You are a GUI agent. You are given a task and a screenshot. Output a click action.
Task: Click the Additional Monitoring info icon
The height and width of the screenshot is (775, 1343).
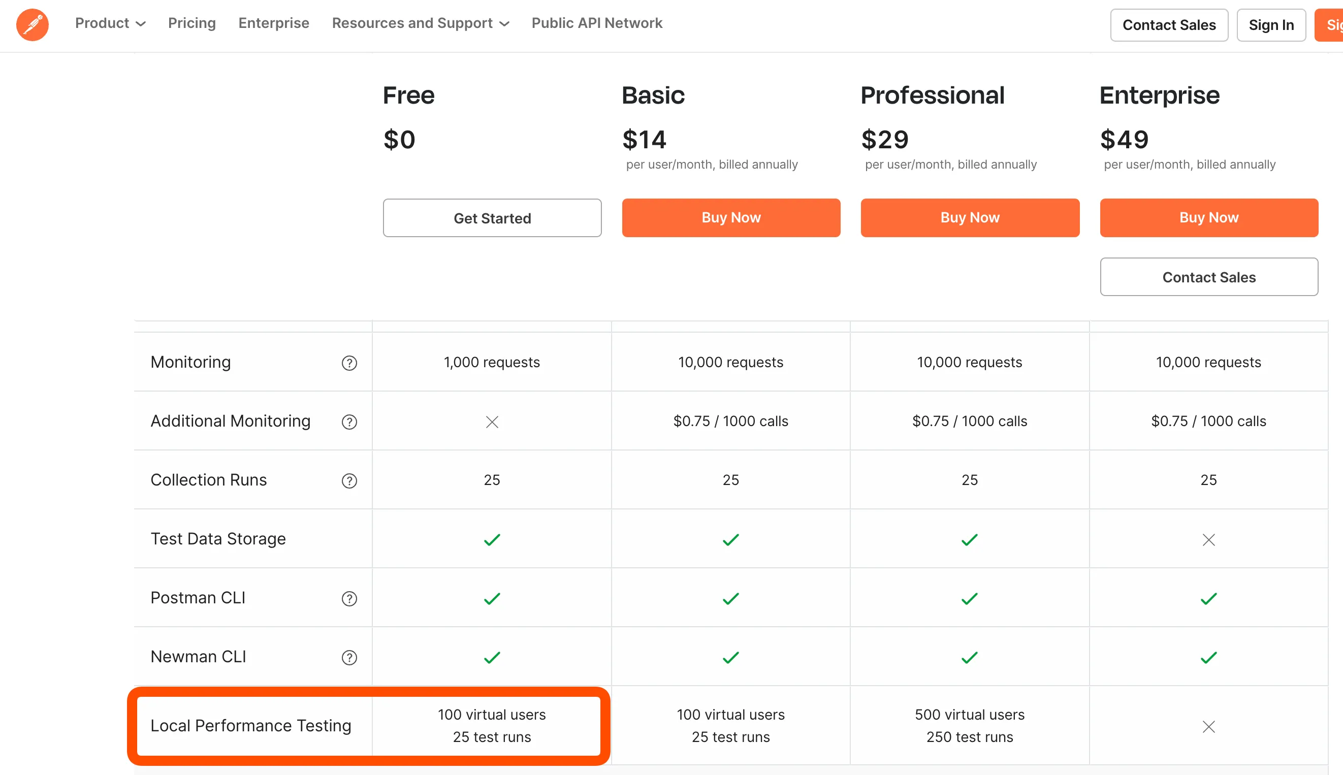tap(349, 422)
